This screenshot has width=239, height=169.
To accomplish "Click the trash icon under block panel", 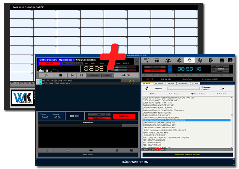I will (117, 150).
